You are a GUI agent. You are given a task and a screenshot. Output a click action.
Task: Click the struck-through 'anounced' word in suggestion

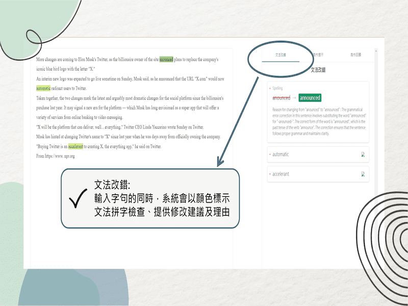pyautogui.click(x=281, y=98)
